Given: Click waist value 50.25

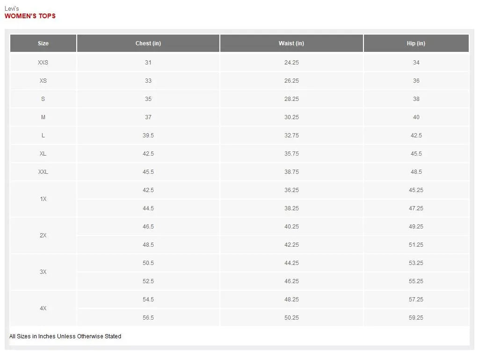Looking at the screenshot, I should 291,318.
